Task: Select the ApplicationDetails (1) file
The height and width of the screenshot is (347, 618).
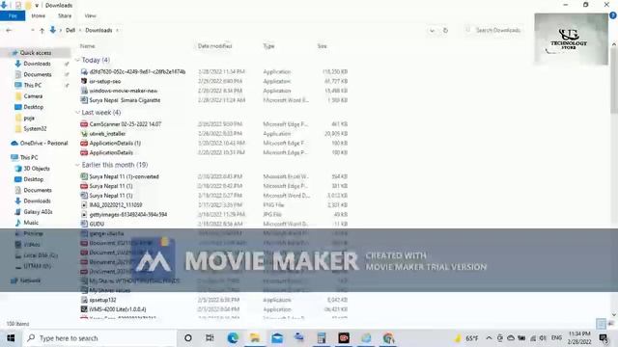Action: (115, 144)
